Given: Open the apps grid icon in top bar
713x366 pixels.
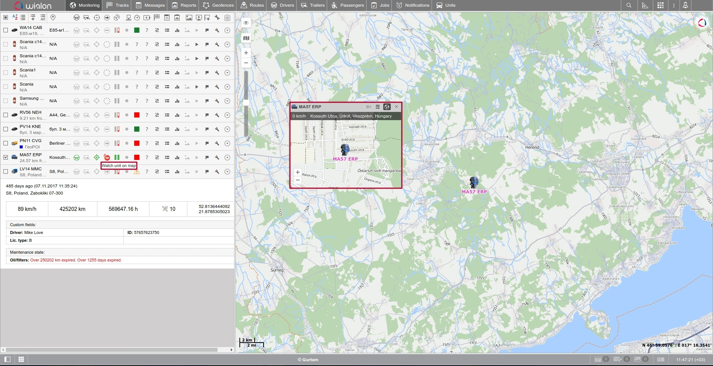Looking at the screenshot, I should (x=660, y=5).
